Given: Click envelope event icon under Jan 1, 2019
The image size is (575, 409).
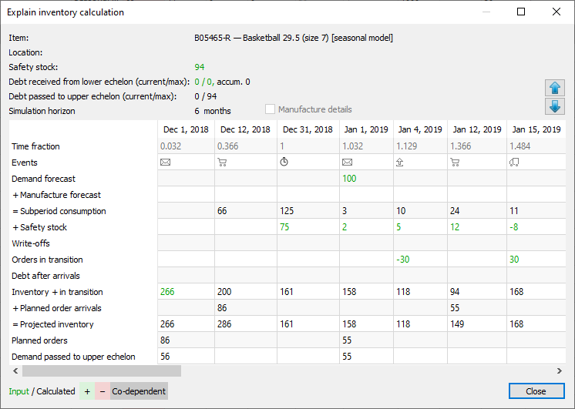Looking at the screenshot, I should (x=348, y=163).
